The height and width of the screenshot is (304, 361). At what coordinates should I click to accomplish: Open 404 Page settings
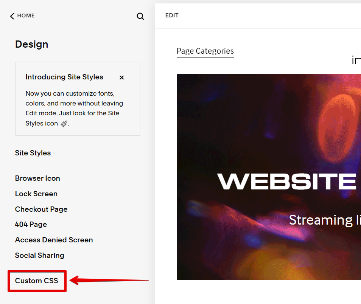click(31, 224)
